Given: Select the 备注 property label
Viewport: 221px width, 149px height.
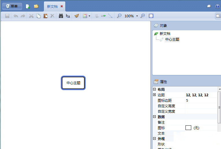Looking at the screenshot, I should 161,122.
